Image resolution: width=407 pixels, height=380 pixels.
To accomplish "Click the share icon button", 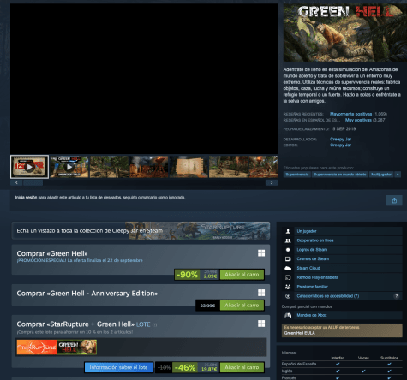I will pos(394,200).
